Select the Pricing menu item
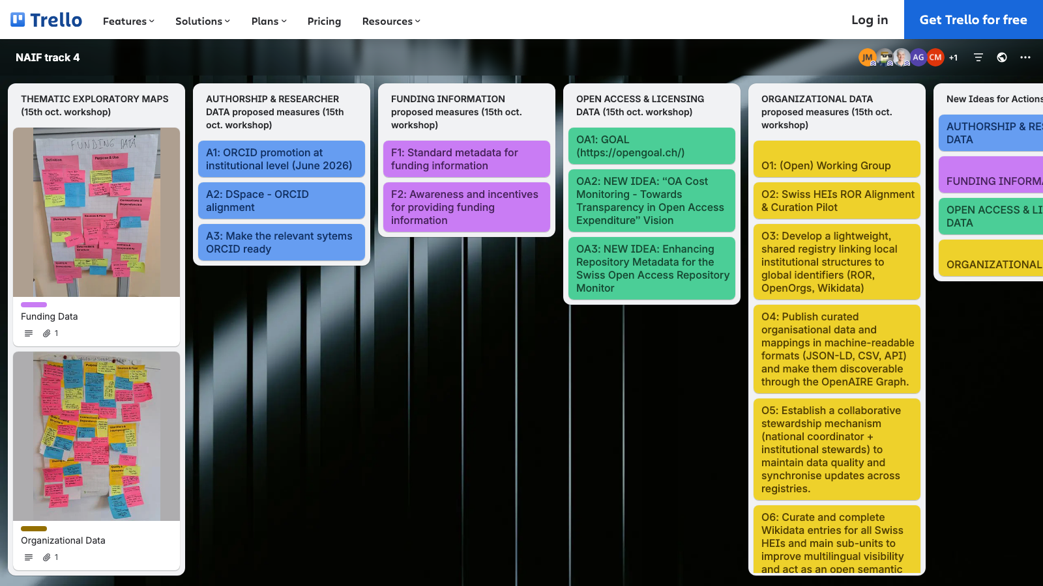This screenshot has width=1043, height=586. 324,21
